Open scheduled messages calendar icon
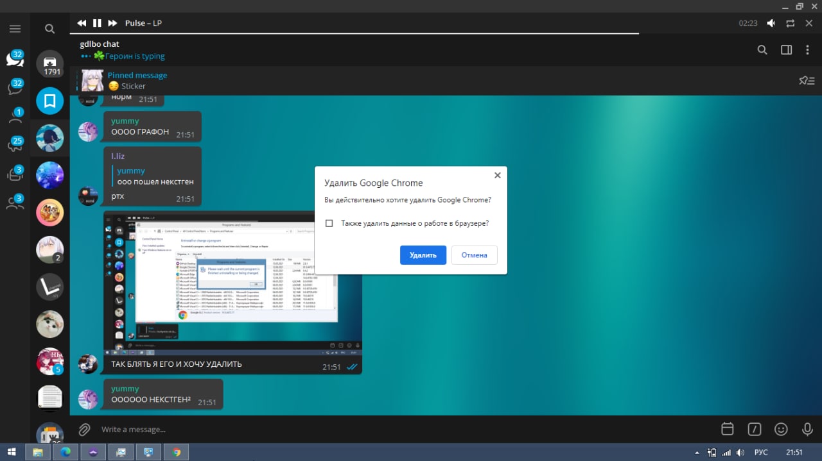This screenshot has width=822, height=461. [x=727, y=429]
